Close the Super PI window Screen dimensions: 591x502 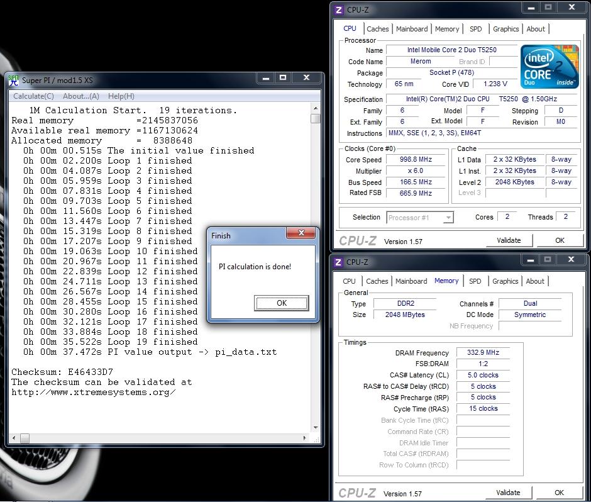point(306,78)
